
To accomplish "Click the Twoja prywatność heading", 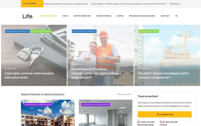I will tap(148, 96).
